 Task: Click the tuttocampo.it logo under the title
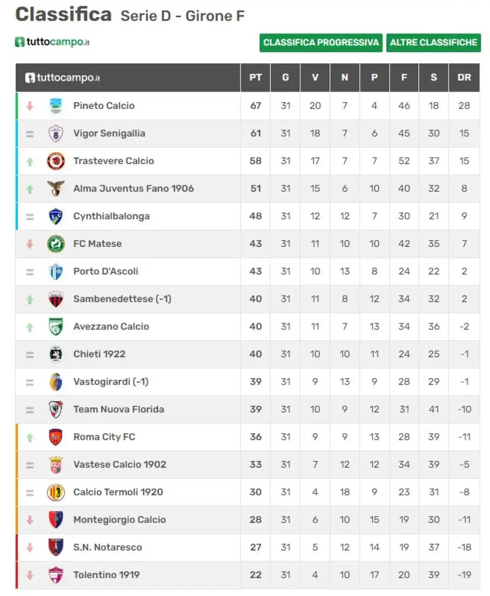coord(52,42)
